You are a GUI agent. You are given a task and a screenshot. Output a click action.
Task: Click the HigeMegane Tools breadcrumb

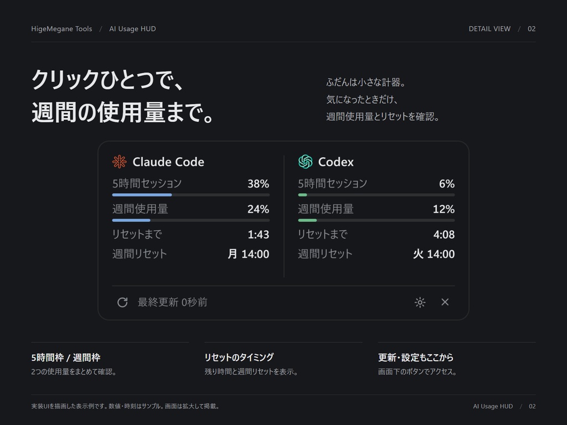pyautogui.click(x=61, y=29)
